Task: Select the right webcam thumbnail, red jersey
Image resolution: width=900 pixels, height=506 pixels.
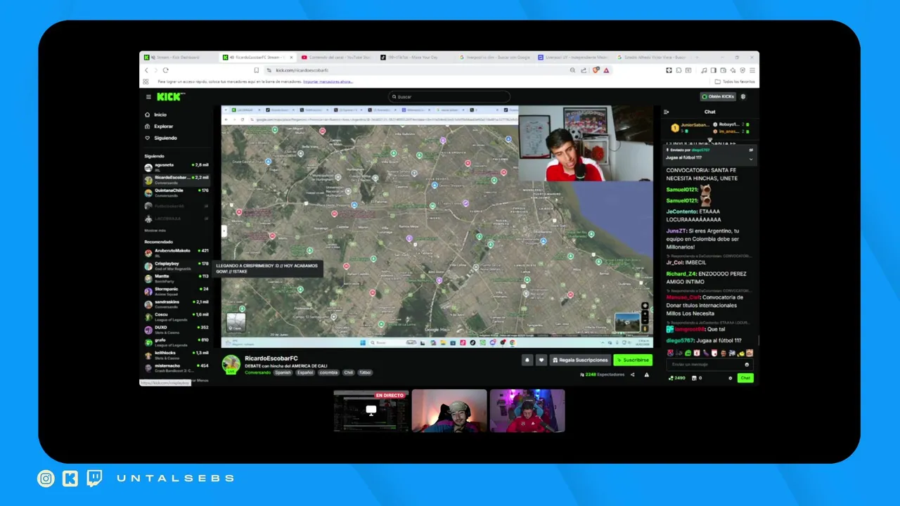Action: point(527,411)
